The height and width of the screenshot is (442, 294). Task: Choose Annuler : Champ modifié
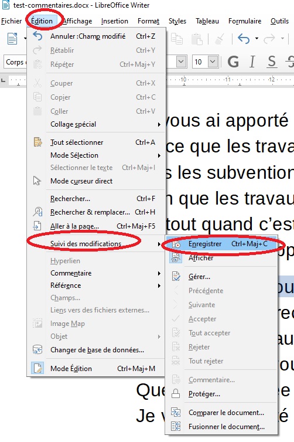pyautogui.click(x=95, y=36)
